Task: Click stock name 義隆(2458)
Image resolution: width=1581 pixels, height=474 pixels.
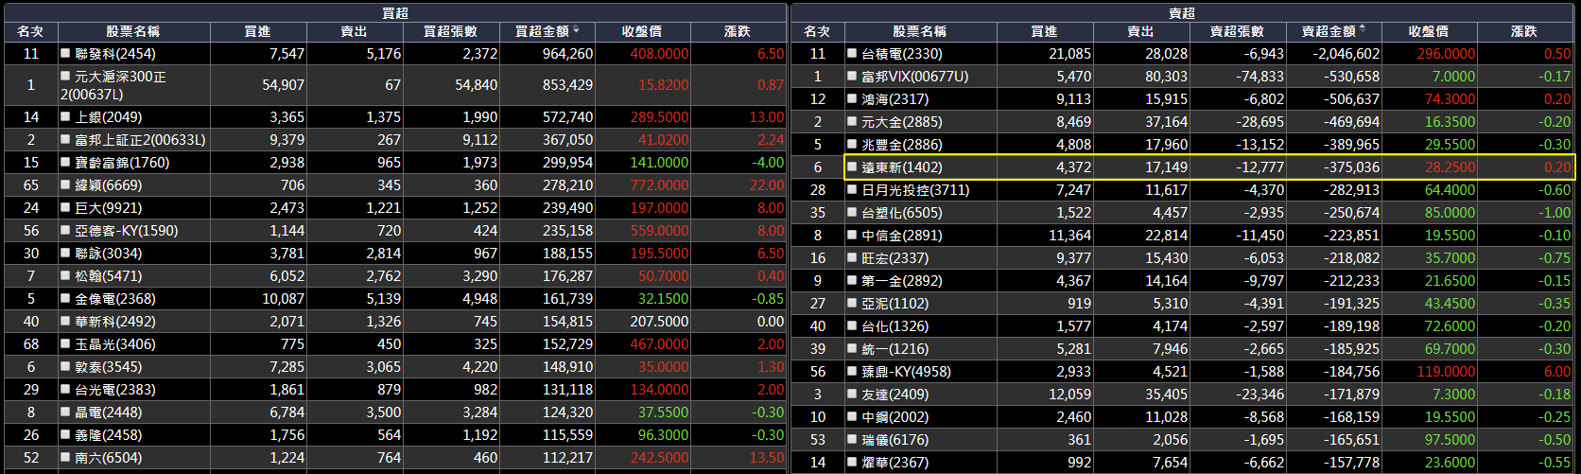Action: [x=109, y=435]
